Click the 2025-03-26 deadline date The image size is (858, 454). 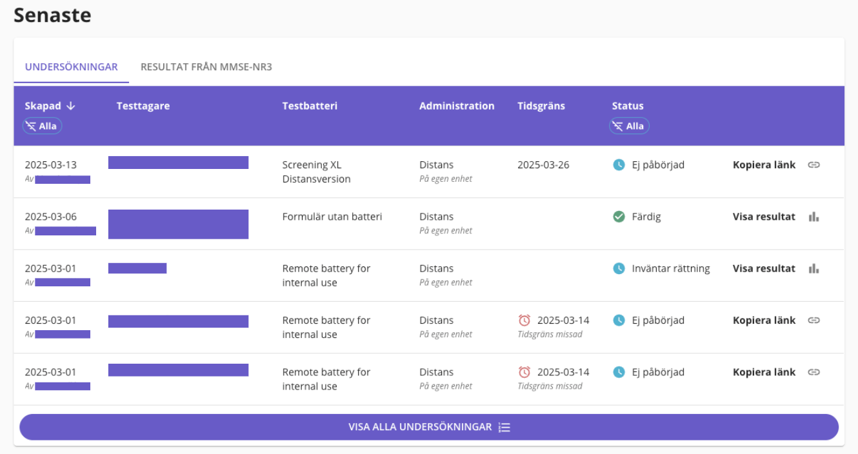(x=543, y=165)
